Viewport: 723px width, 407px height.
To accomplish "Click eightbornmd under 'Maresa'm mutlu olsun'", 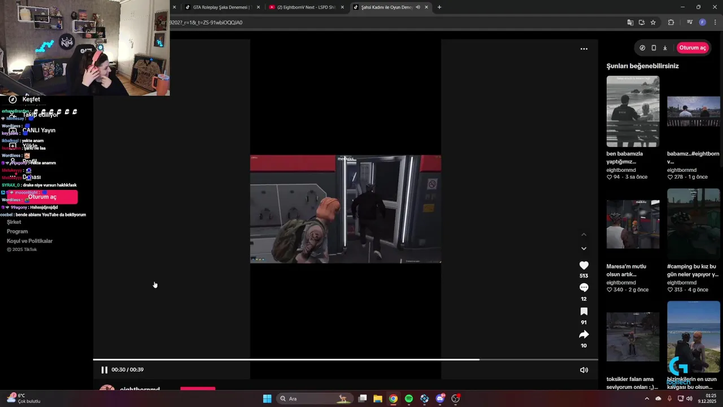I will pyautogui.click(x=621, y=283).
